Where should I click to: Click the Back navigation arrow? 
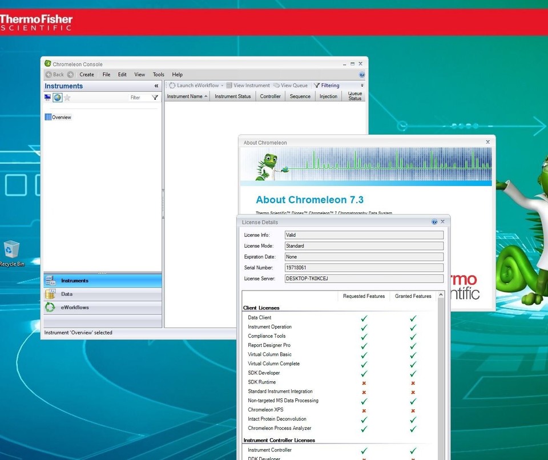(x=48, y=74)
